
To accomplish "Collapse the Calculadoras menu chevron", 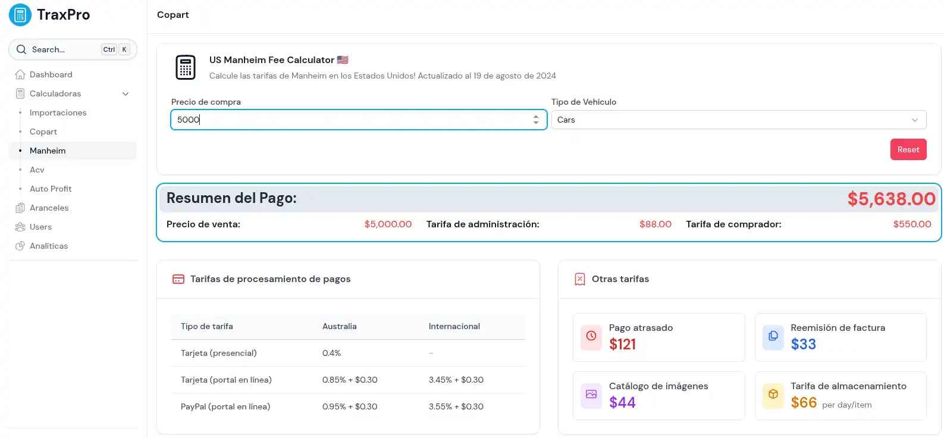I will (126, 93).
